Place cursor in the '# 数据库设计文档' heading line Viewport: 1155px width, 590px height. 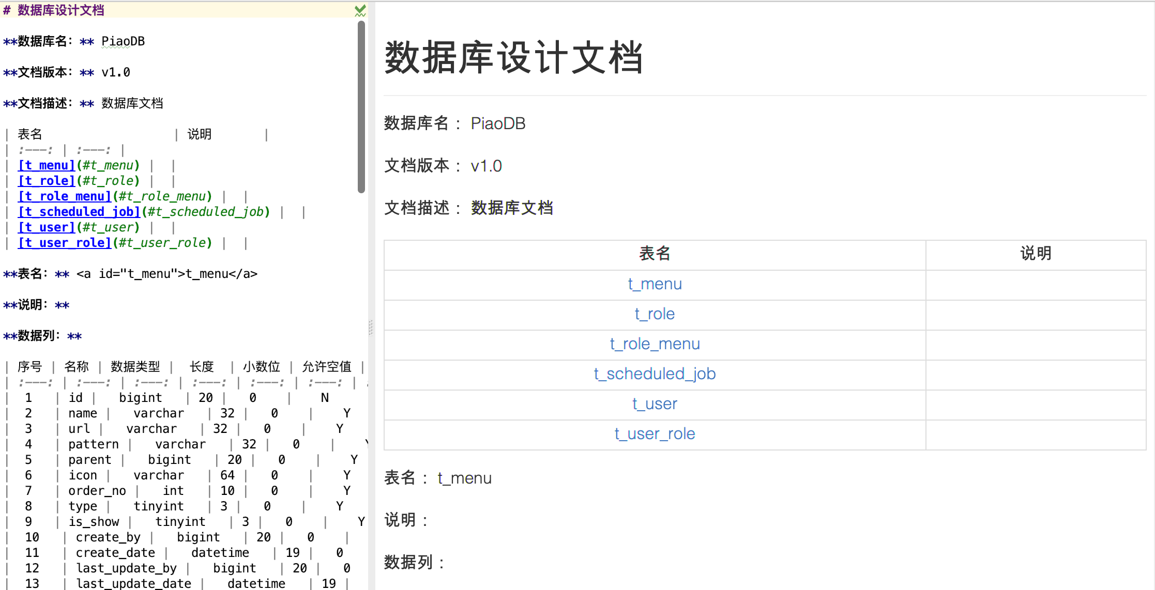click(61, 10)
